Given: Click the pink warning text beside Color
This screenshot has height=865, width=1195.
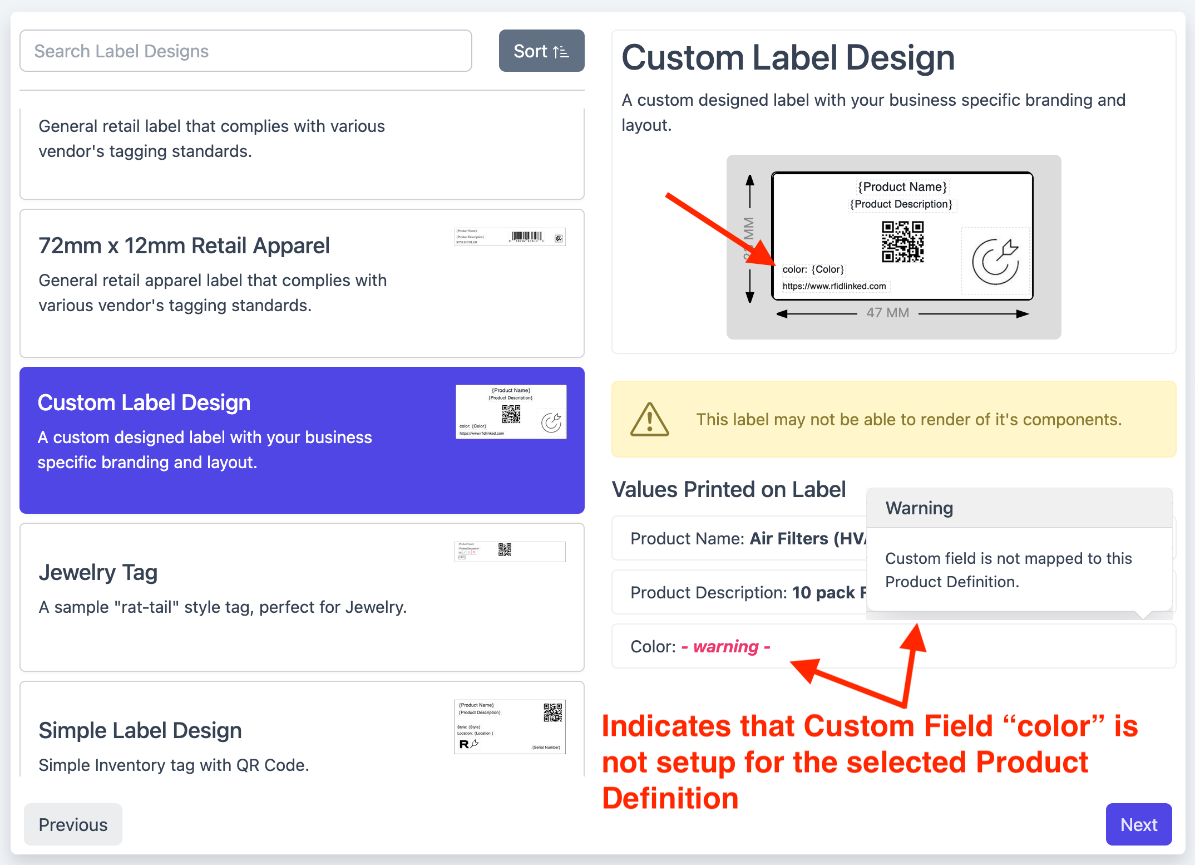Looking at the screenshot, I should (725, 646).
